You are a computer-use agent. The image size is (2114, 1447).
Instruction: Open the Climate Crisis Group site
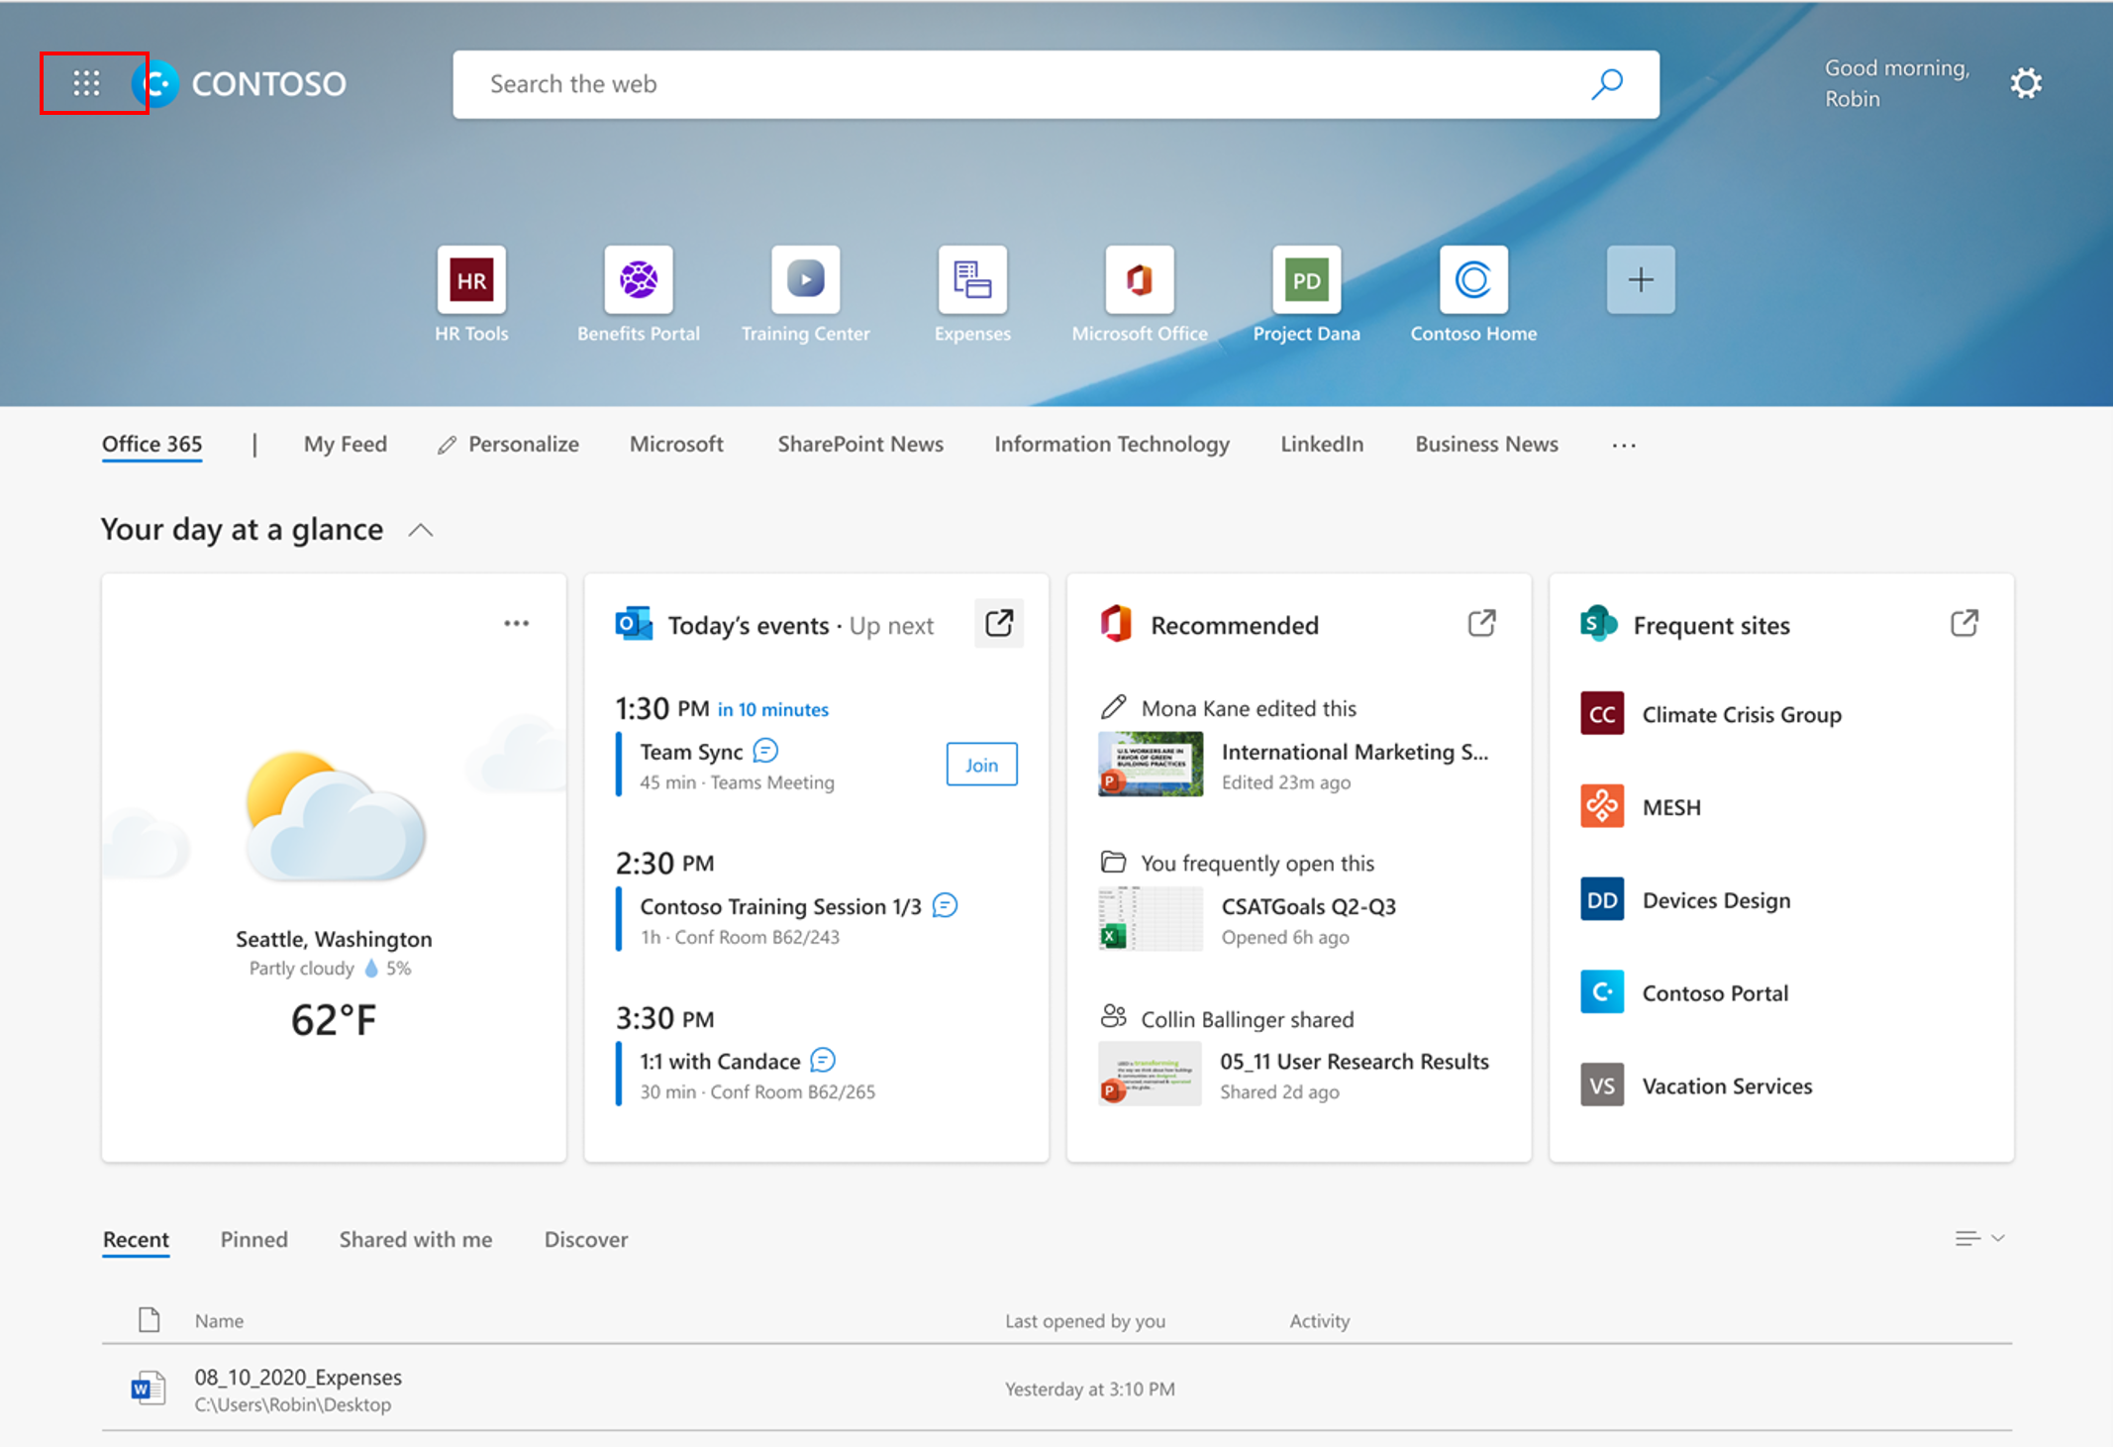[1742, 714]
